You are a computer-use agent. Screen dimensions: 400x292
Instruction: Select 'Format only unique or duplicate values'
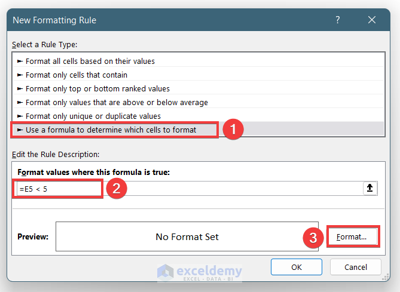point(93,116)
